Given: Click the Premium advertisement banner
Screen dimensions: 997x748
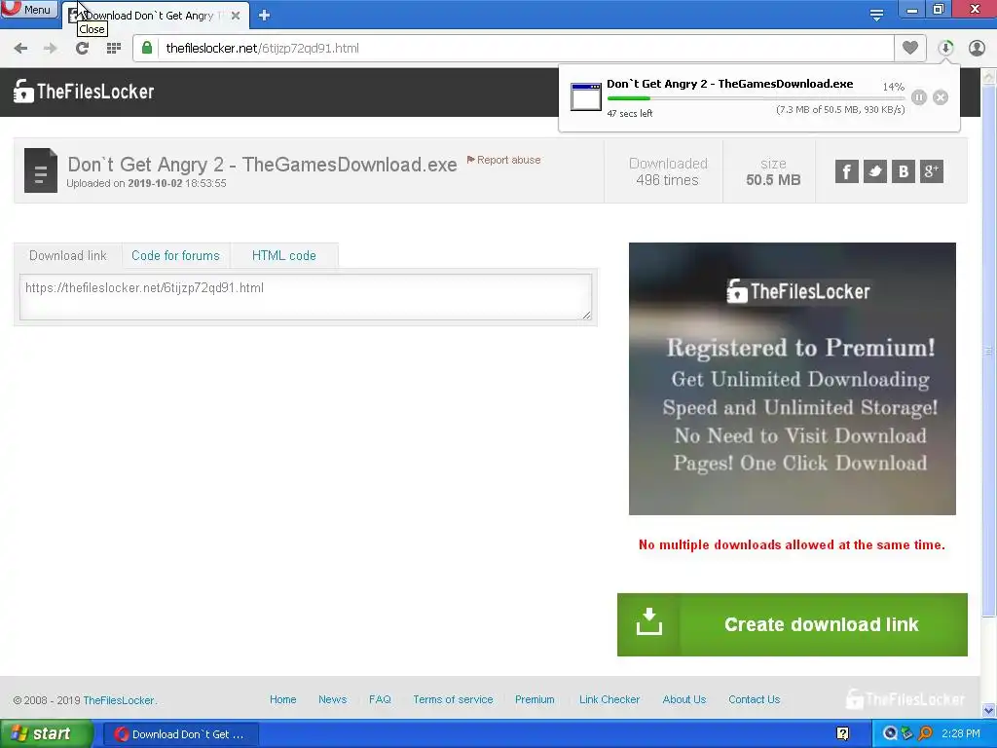Looking at the screenshot, I should coord(793,379).
